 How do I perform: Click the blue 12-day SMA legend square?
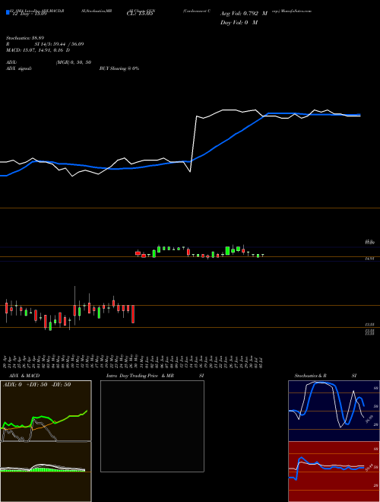[x=8, y=12]
